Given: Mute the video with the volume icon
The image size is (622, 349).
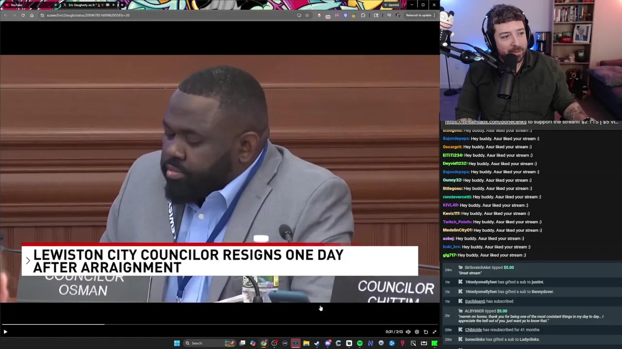Looking at the screenshot, I should click(408, 332).
